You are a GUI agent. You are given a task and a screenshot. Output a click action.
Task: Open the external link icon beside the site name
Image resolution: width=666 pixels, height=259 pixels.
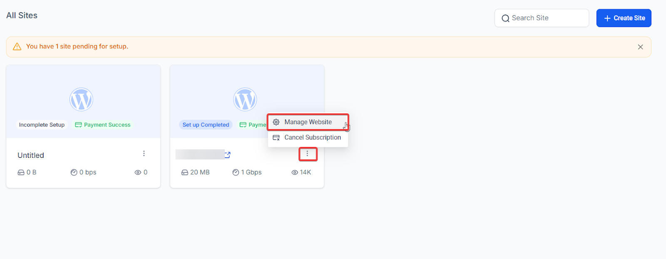228,155
